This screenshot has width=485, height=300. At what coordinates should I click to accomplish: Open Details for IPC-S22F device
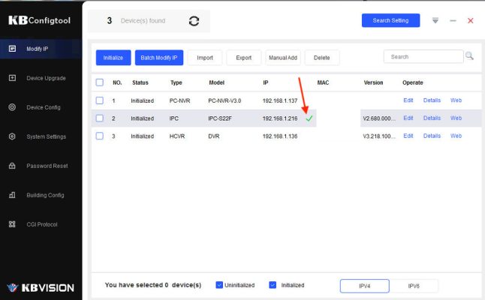(x=432, y=118)
